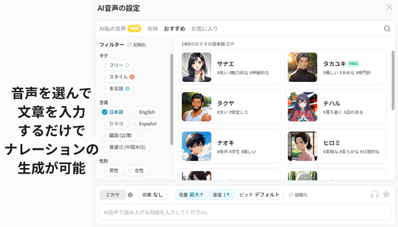Open the 効果 なし effect dropdown
The height and width of the screenshot is (227, 398).
pos(152,195)
